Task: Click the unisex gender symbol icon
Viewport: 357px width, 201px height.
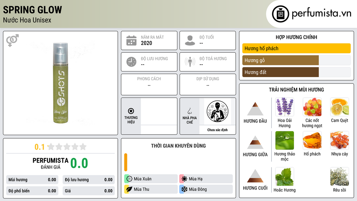Action: [x=13, y=40]
